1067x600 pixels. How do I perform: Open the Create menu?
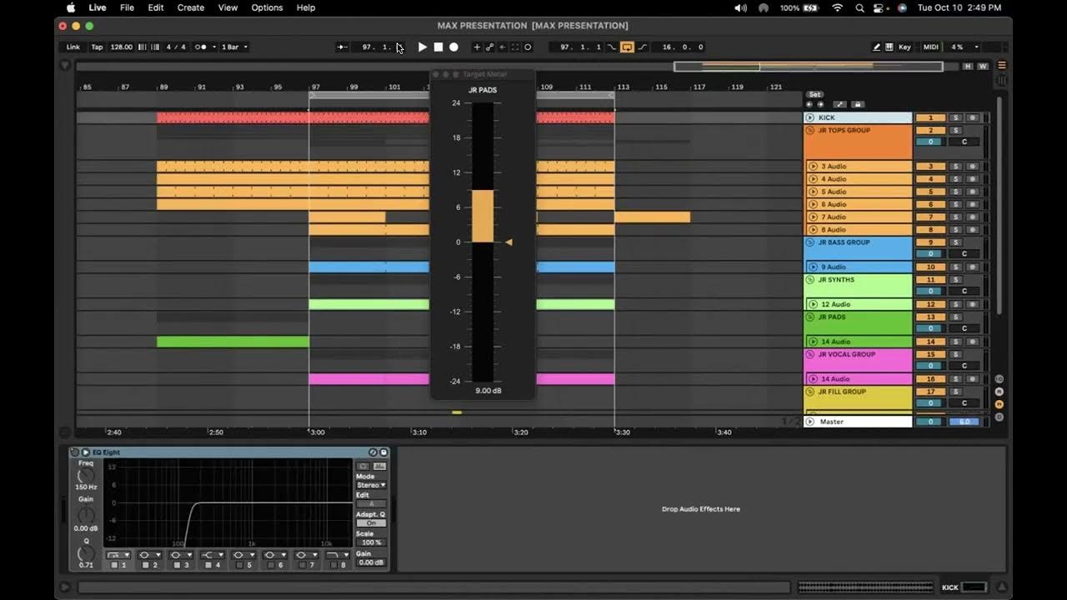[x=191, y=7]
